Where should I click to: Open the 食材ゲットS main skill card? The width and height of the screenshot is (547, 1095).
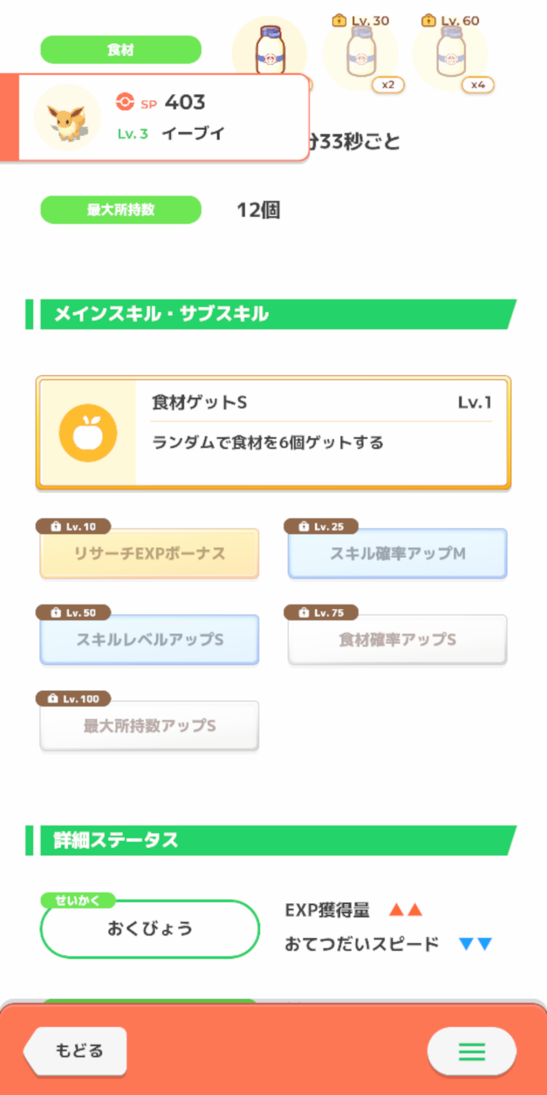[x=322, y=433]
